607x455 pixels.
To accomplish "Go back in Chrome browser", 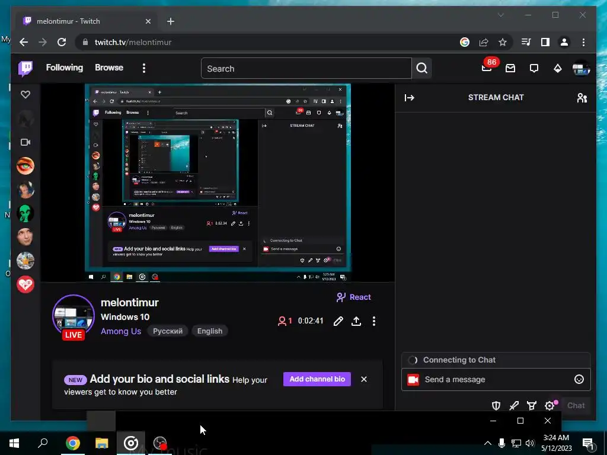I will point(24,42).
